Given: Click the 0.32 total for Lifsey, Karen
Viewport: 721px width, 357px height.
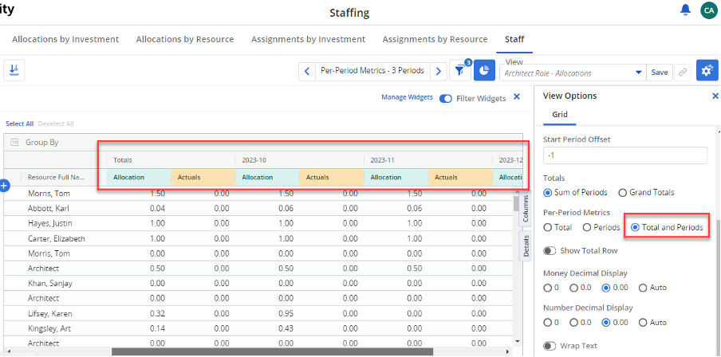Looking at the screenshot, I should point(157,314).
